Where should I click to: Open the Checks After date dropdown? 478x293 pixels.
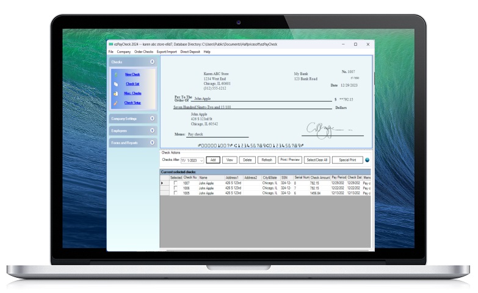(201, 160)
